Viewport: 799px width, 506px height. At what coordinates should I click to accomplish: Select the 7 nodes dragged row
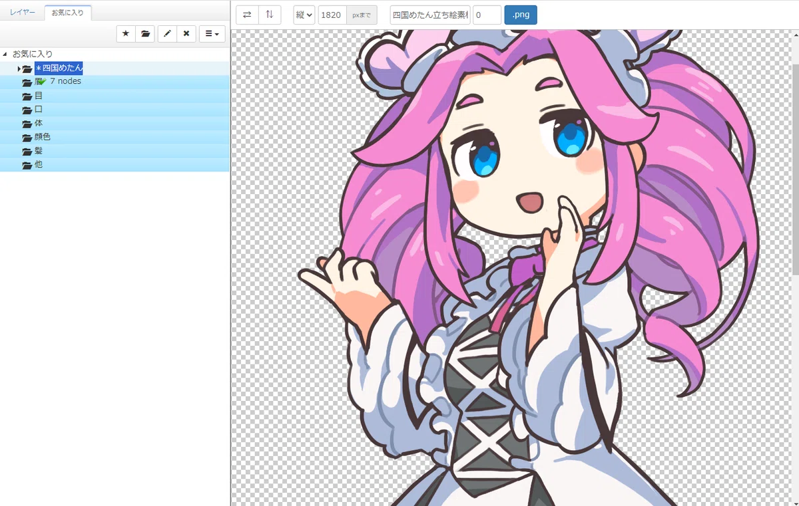click(x=115, y=82)
